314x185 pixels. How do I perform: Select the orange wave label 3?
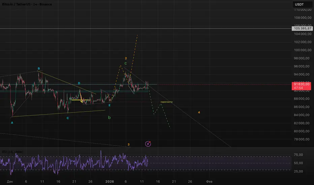129,144
